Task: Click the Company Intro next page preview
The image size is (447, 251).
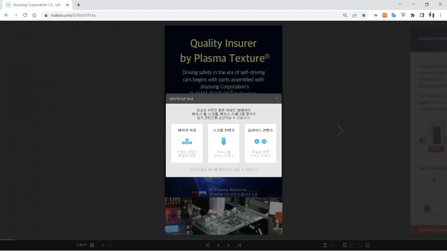Action: click(x=429, y=129)
